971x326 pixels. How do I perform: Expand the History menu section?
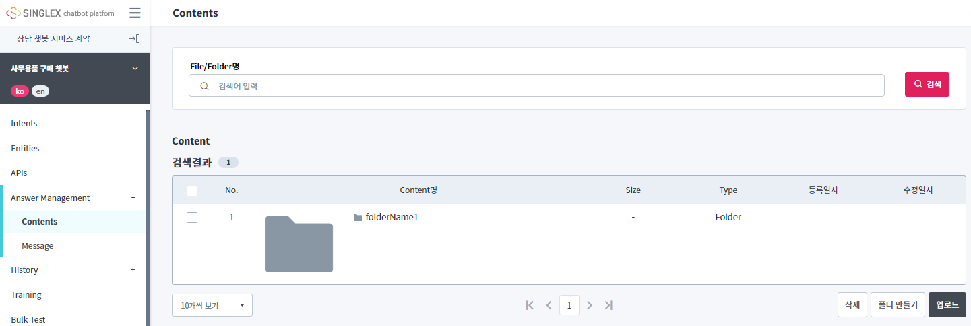133,270
